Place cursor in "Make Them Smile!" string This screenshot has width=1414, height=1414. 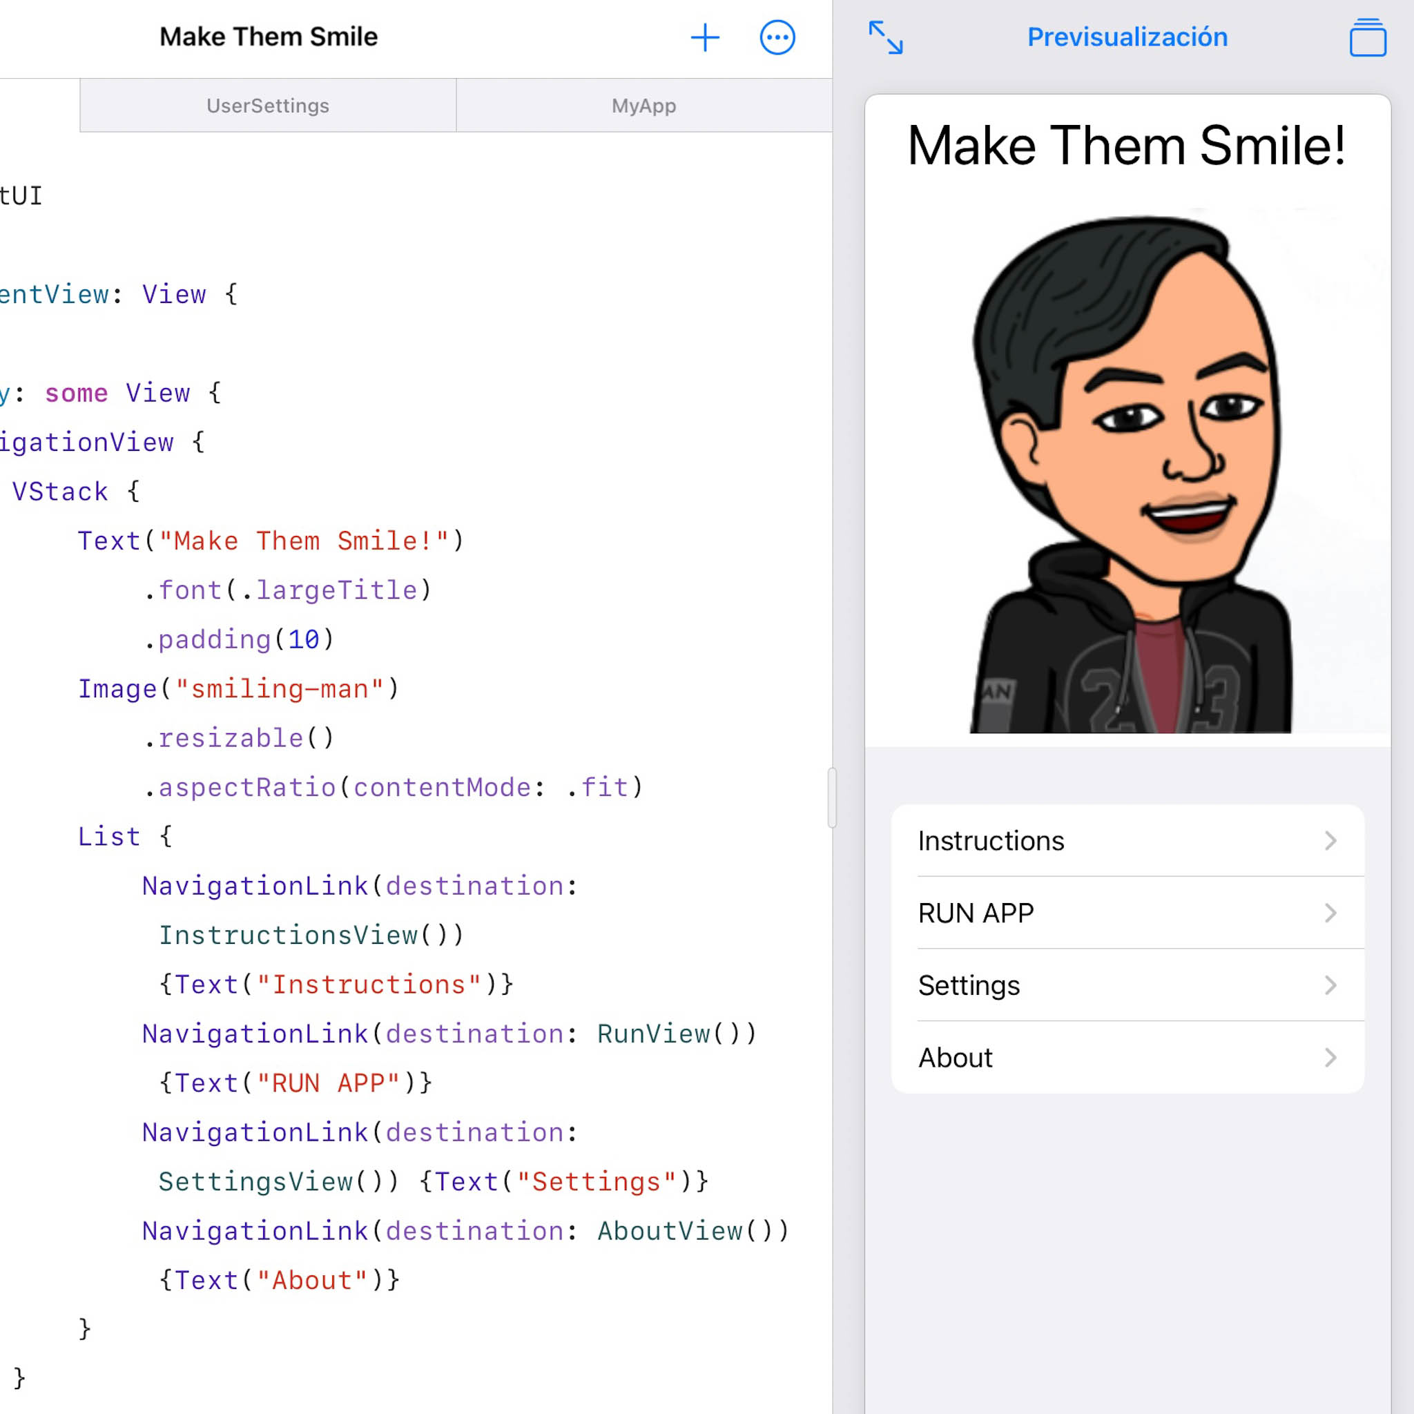pos(304,541)
